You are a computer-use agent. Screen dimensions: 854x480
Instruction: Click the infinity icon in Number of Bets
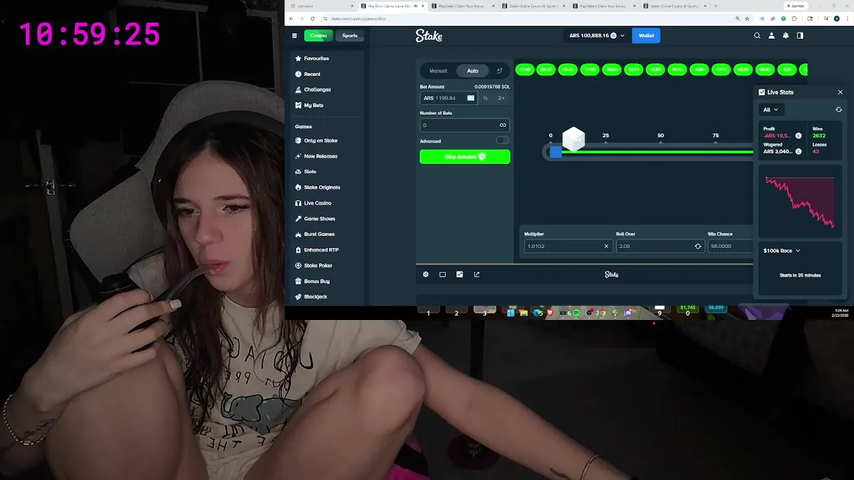502,125
